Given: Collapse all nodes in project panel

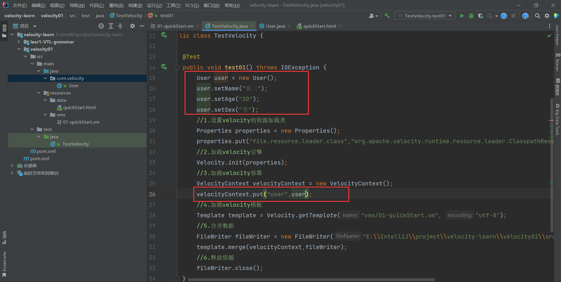Looking at the screenshot, I should pyautogui.click(x=120, y=26).
